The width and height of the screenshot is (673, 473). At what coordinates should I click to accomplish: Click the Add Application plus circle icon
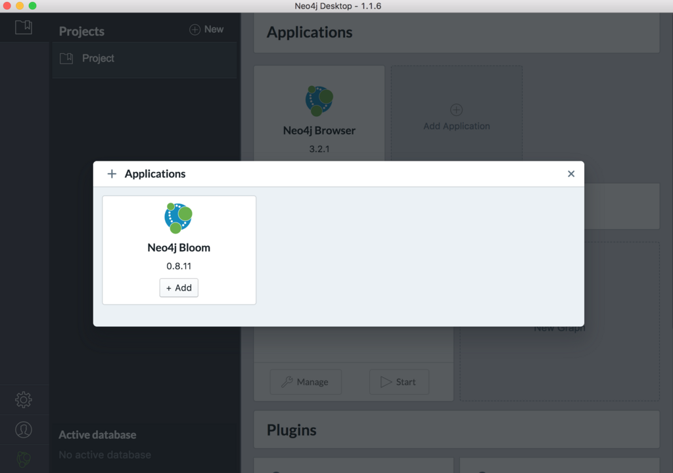point(456,110)
